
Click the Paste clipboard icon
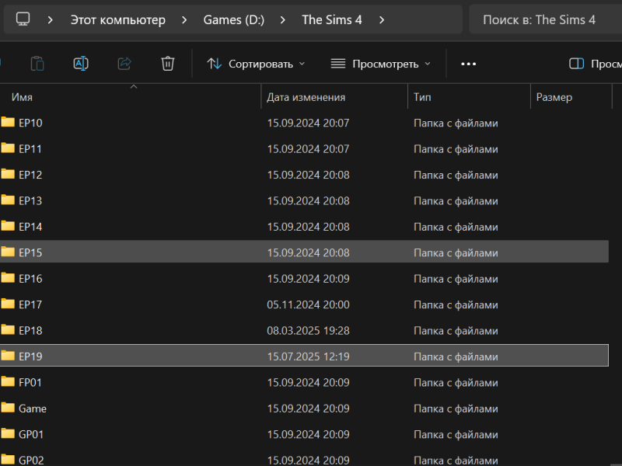coord(37,64)
